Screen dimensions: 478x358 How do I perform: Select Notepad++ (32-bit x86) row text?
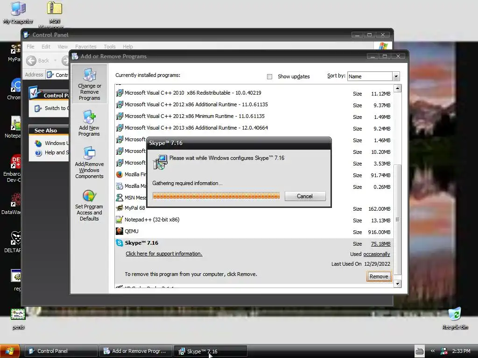tap(152, 220)
